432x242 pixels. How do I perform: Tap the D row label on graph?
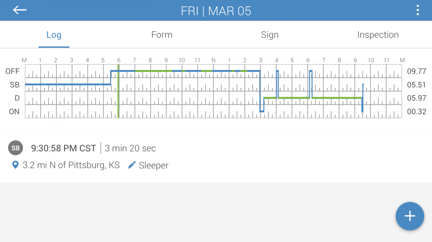pos(17,98)
